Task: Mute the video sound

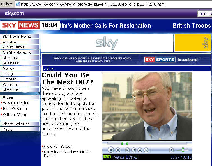Action: pyautogui.click(x=171, y=150)
